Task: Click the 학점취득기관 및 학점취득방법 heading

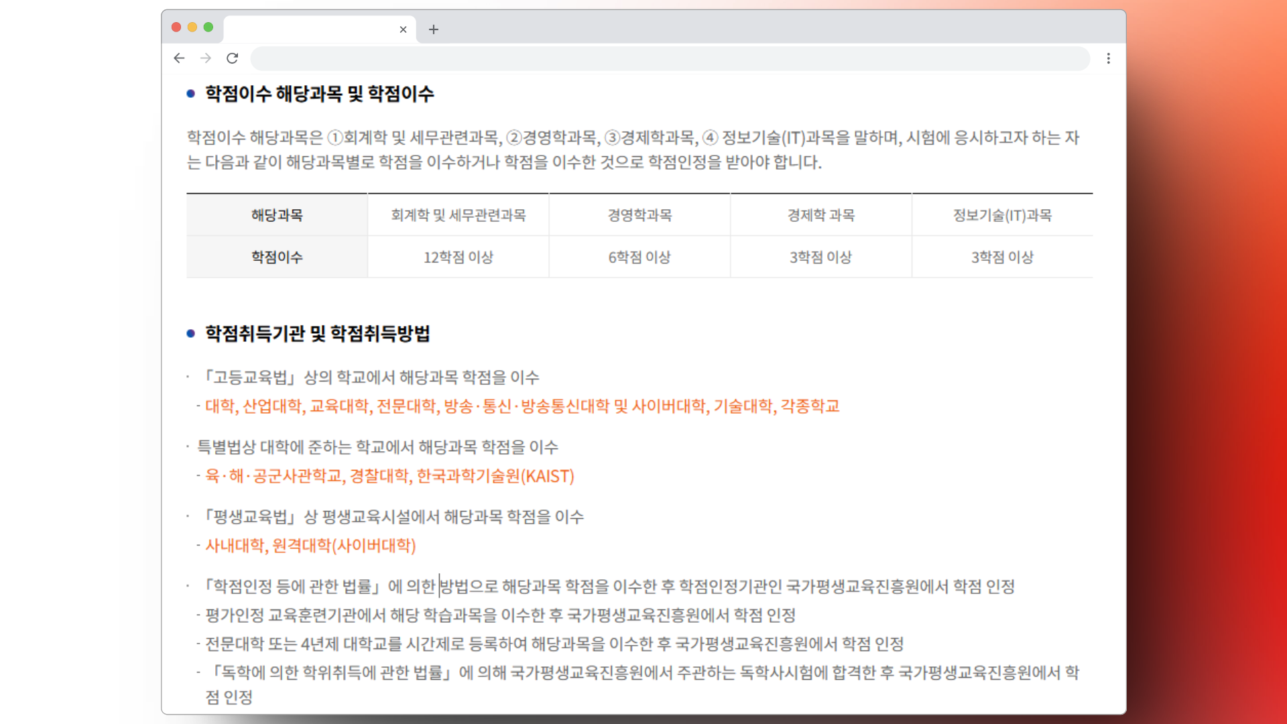Action: point(317,334)
